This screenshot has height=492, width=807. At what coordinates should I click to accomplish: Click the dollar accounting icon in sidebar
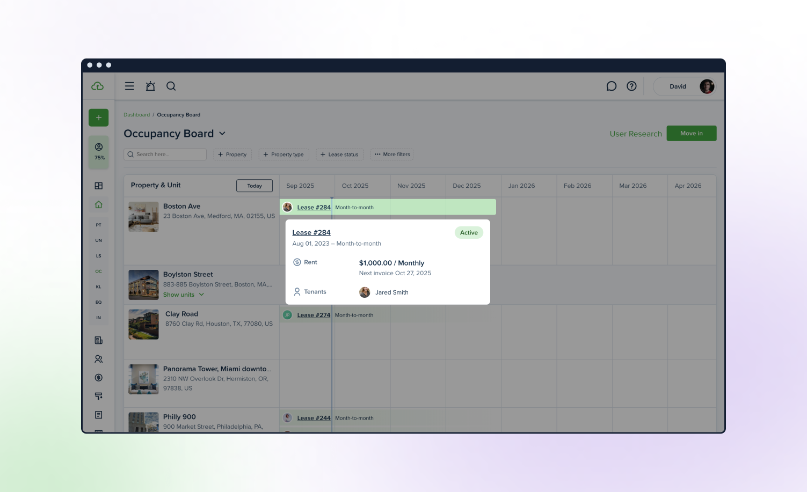(99, 378)
